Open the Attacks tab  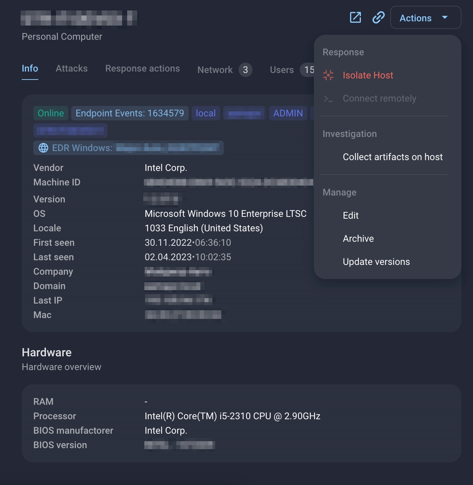click(72, 68)
